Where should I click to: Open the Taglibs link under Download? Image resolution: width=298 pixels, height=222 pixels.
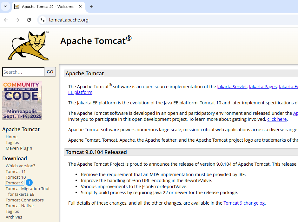[12, 211]
